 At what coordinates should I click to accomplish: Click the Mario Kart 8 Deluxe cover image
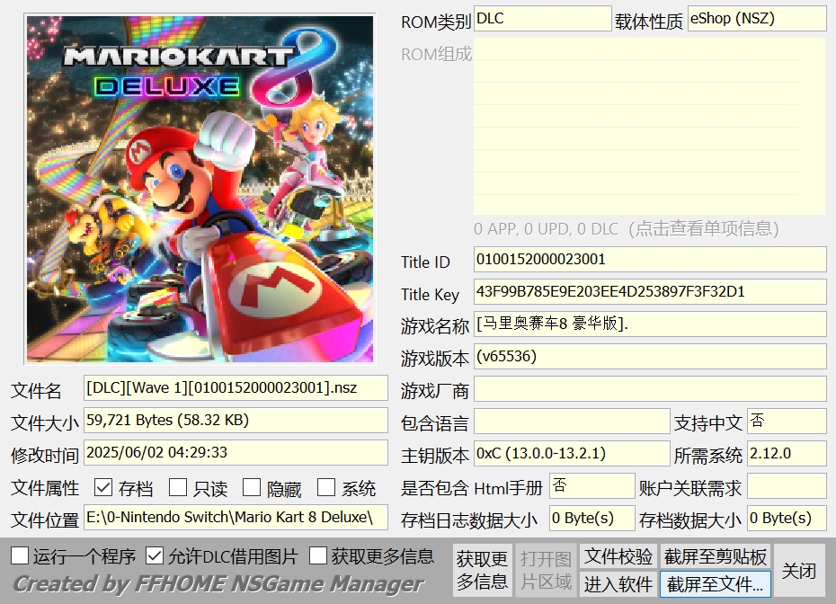pos(200,189)
